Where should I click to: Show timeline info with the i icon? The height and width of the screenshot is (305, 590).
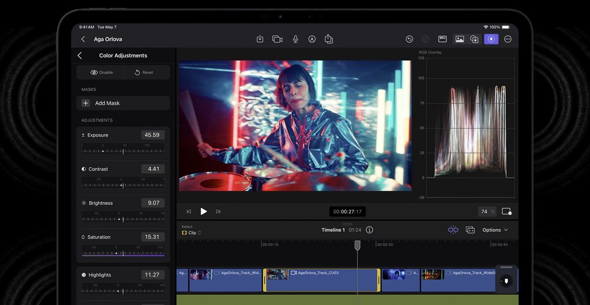[370, 230]
